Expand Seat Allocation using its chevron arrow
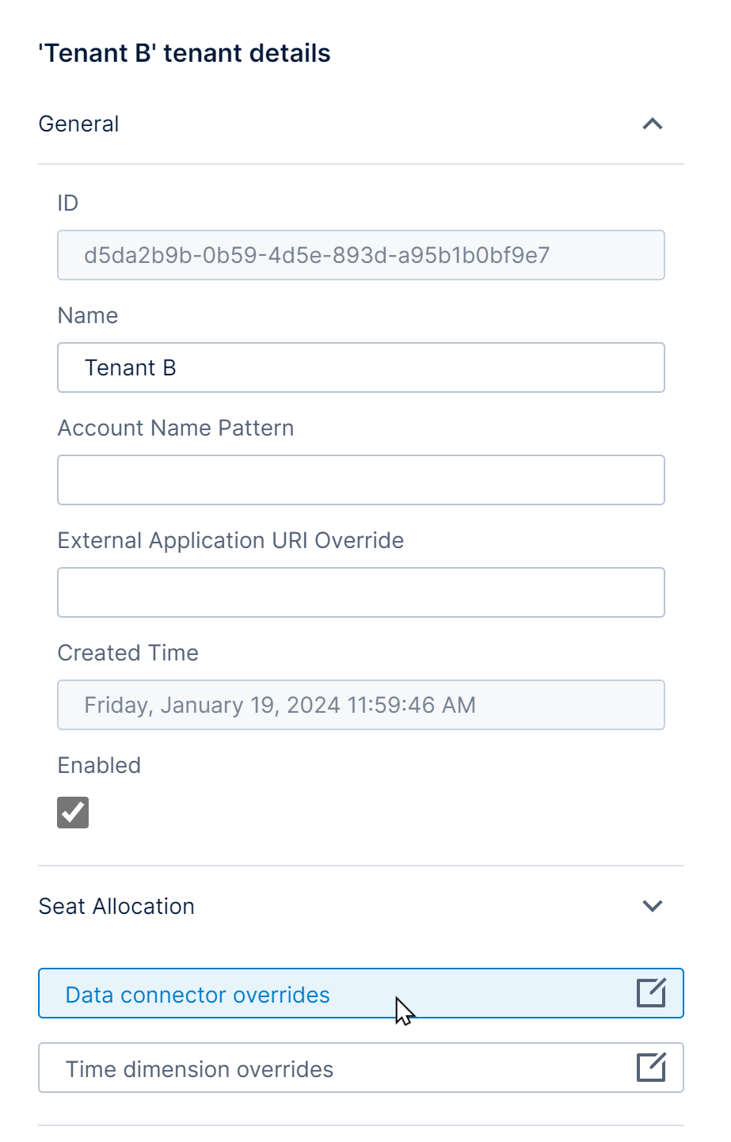Viewport: 731px width, 1142px height. (652, 906)
